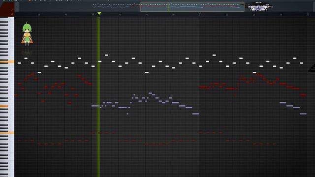Select the lowest white note in bar 23

tap(254, 72)
